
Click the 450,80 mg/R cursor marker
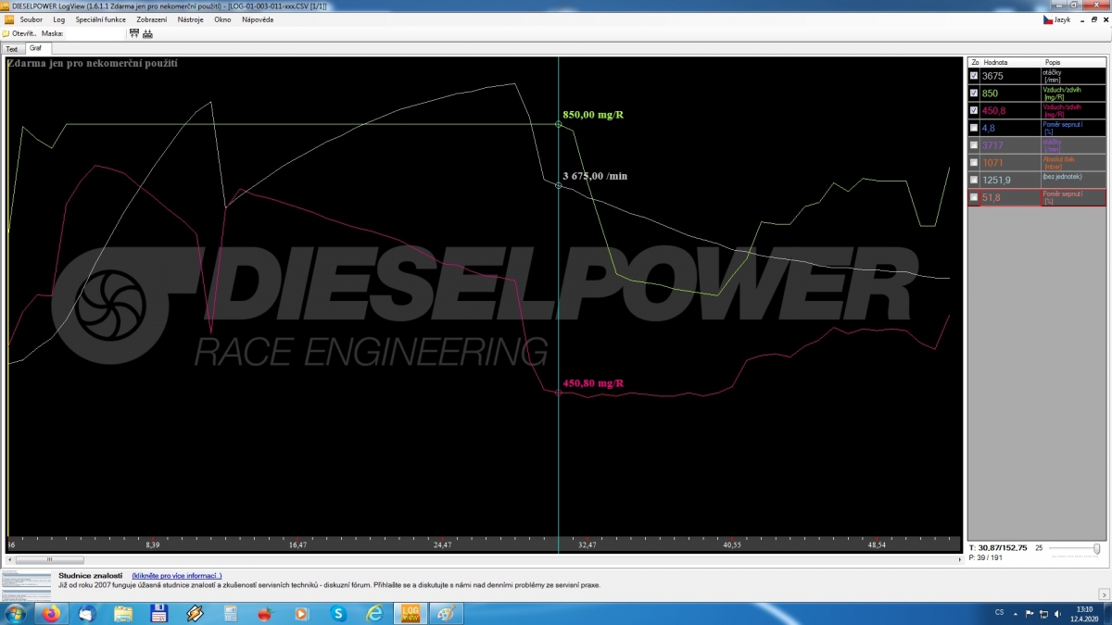click(558, 393)
